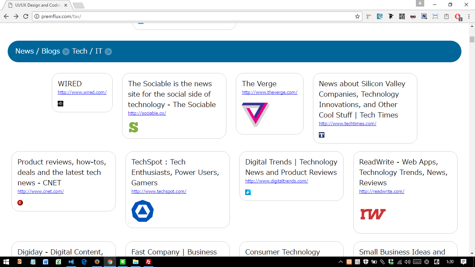Screen dimensions: 475x267
Task: Click the QR code extension icon
Action: click(402, 16)
